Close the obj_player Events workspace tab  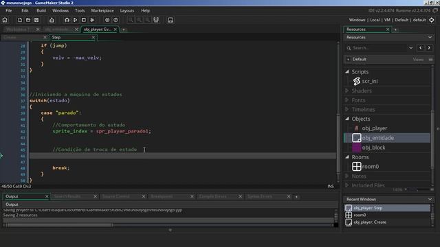115,29
